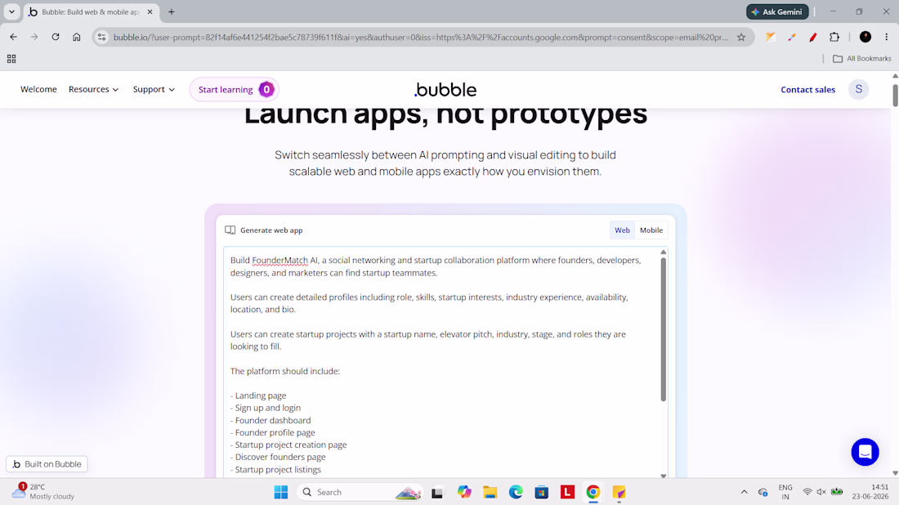Click the Generate web app icon
Screen dimensions: 899x505
click(x=230, y=230)
